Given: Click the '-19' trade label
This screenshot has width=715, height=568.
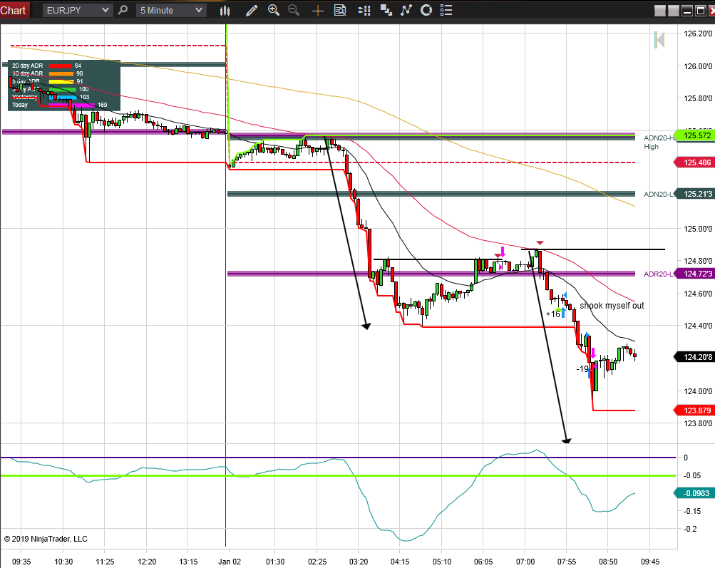Looking at the screenshot, I should (x=582, y=368).
